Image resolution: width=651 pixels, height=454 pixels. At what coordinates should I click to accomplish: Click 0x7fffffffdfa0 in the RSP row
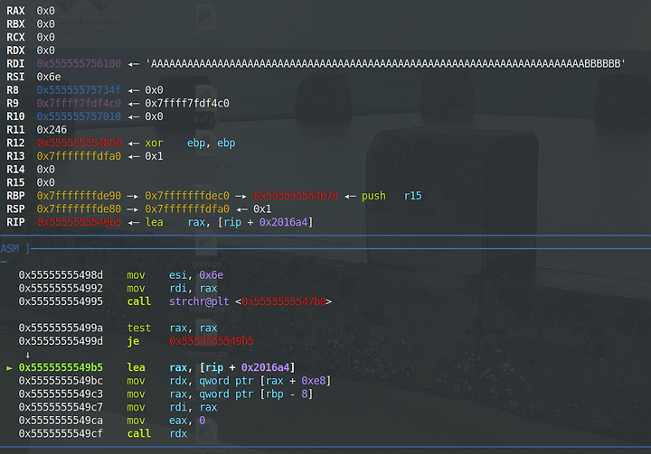click(x=187, y=209)
